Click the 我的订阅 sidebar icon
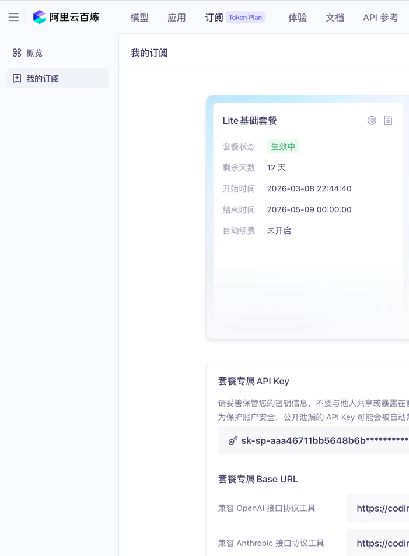The image size is (409, 556). [17, 78]
